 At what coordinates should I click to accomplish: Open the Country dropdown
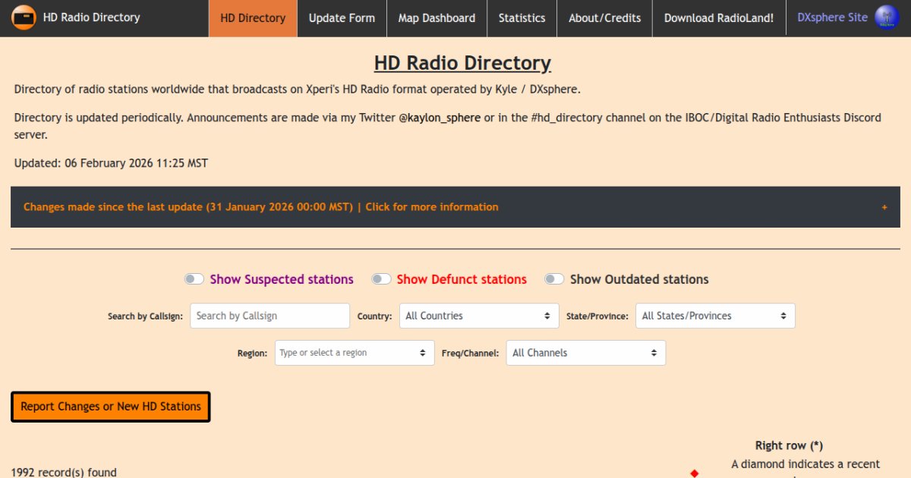coord(478,316)
